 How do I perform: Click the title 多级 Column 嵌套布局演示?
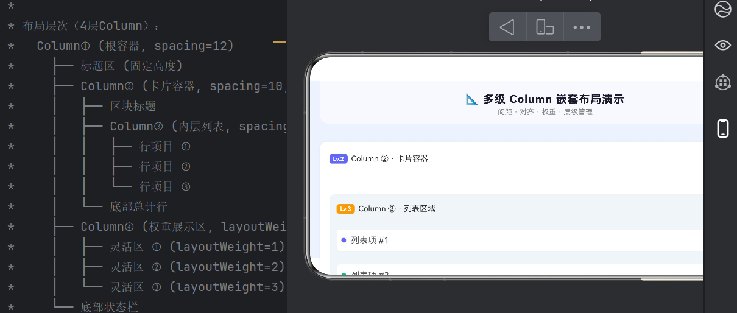pos(554,99)
